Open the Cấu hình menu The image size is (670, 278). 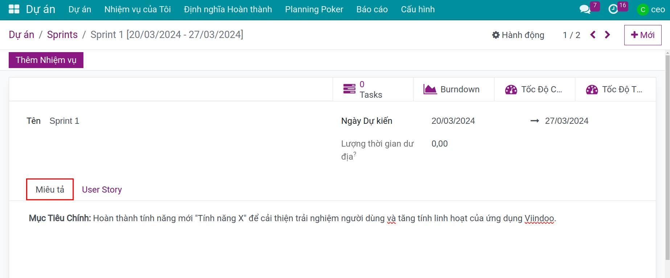(x=418, y=9)
